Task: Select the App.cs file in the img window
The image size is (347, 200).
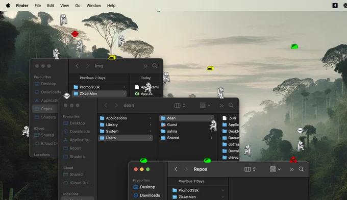Action: click(x=144, y=93)
